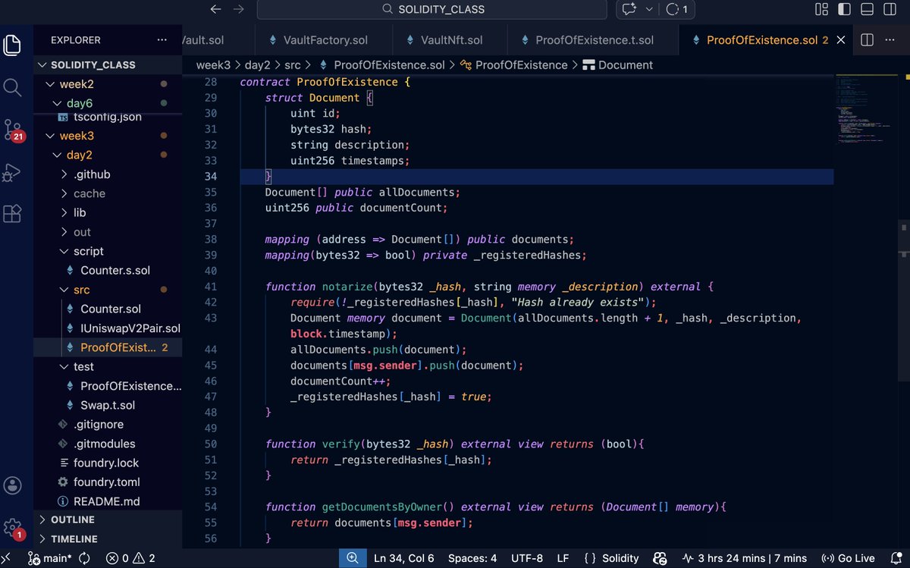
Task: Click the zoom magnifier icon in status bar
Action: click(352, 558)
